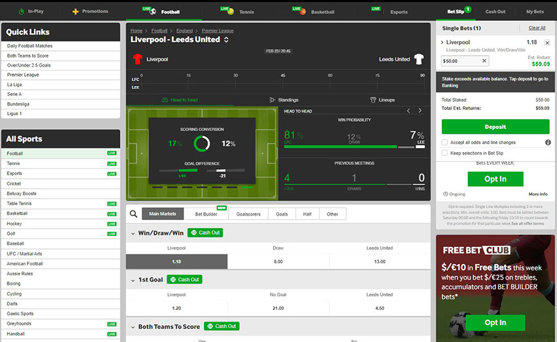This screenshot has height=342, width=557.
Task: Open the Bet Builder tab
Action: pyautogui.click(x=206, y=214)
